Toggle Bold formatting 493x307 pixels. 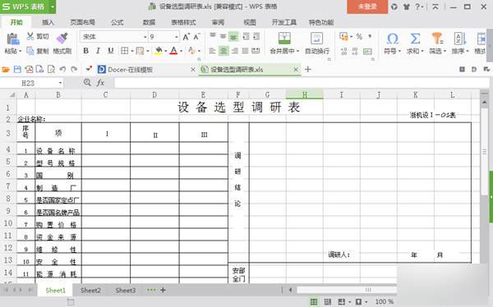(x=85, y=51)
